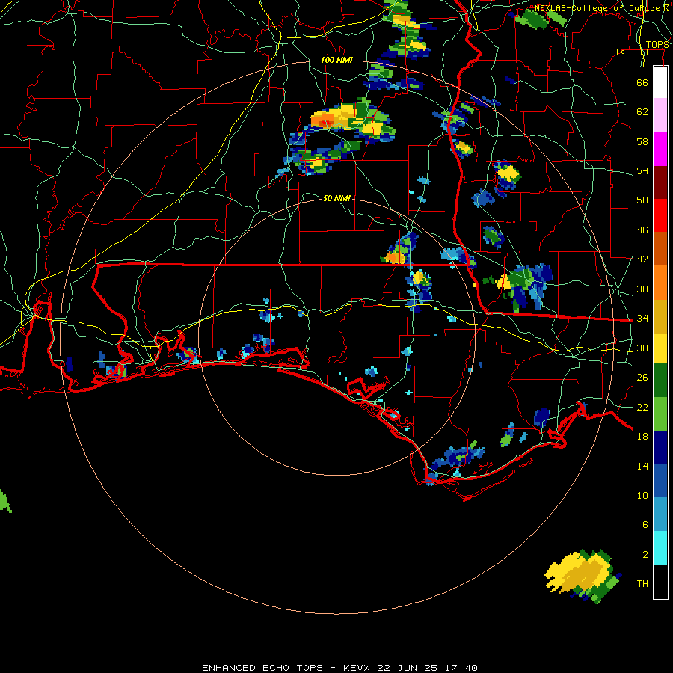Click the white swatch in the tops scale
This screenshot has width=673, height=673.
coord(660,82)
